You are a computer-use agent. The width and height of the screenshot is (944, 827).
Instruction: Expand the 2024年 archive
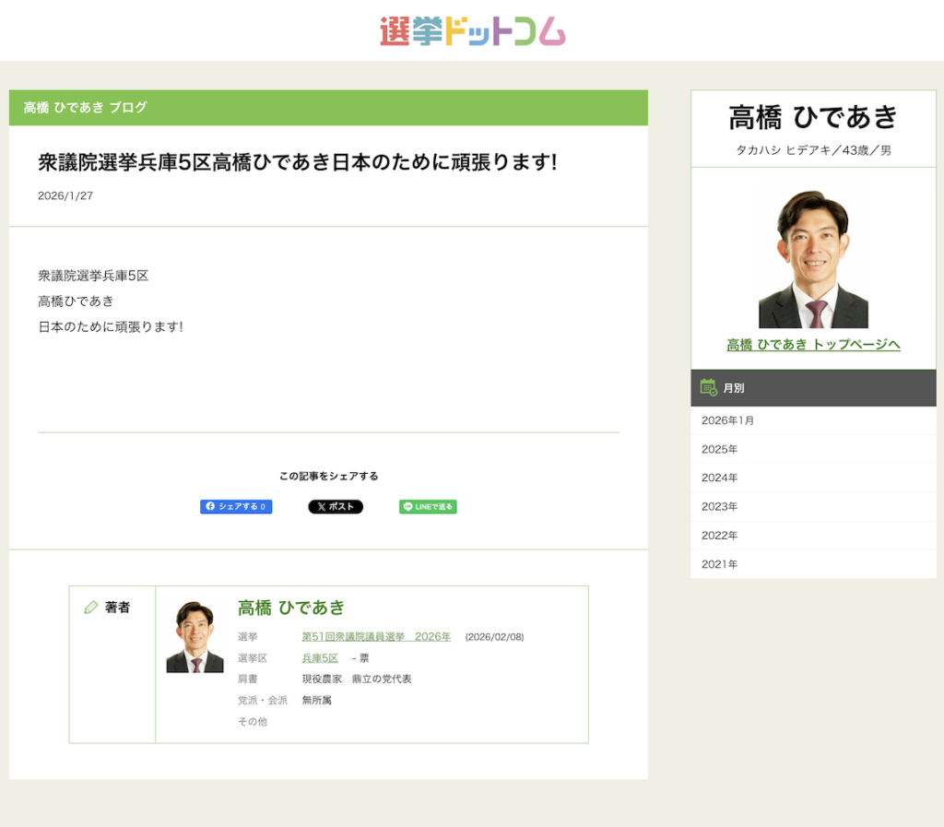click(x=720, y=478)
